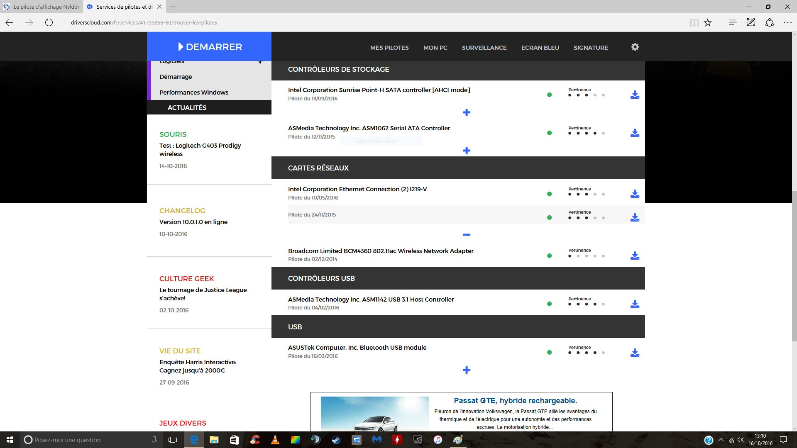Download the Intel Ethernet driver from 24/11/2015
This screenshot has width=797, height=448.
[635, 218]
